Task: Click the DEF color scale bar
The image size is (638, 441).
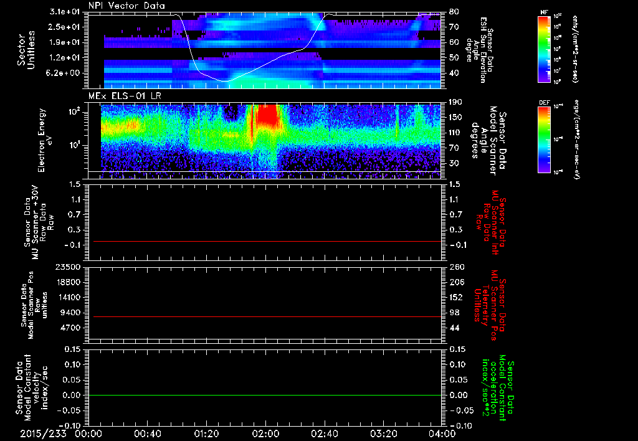Action: coord(545,140)
